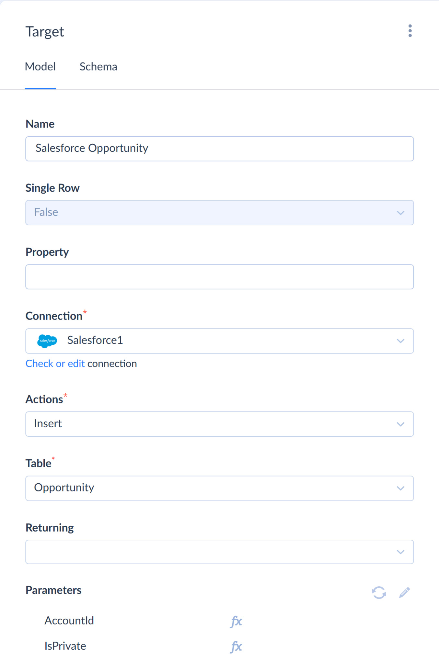The width and height of the screenshot is (439, 663).
Task: Switch to the Schema tab
Action: click(x=98, y=67)
